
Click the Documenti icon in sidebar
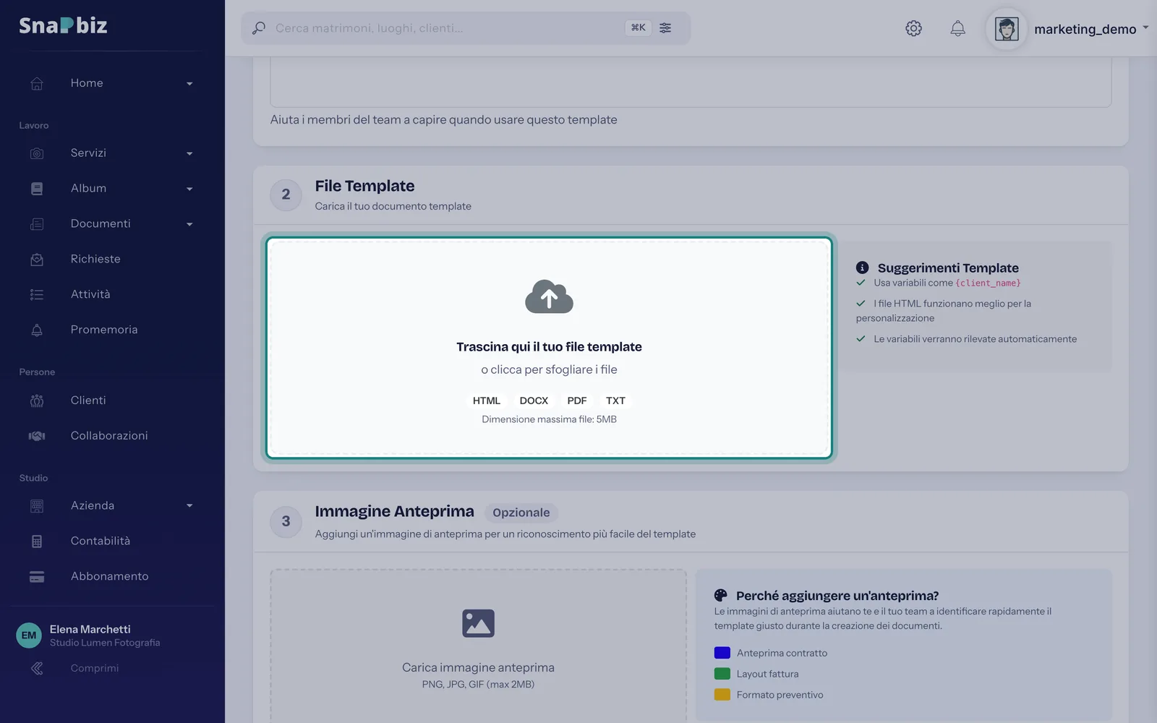click(37, 224)
